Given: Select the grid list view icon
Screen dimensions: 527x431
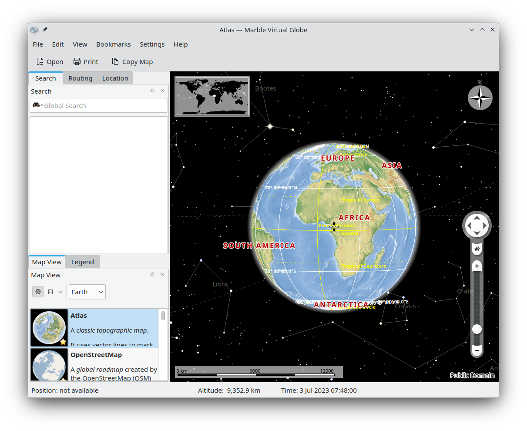Looking at the screenshot, I should tap(50, 292).
